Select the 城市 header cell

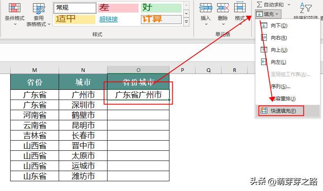[x=83, y=82]
